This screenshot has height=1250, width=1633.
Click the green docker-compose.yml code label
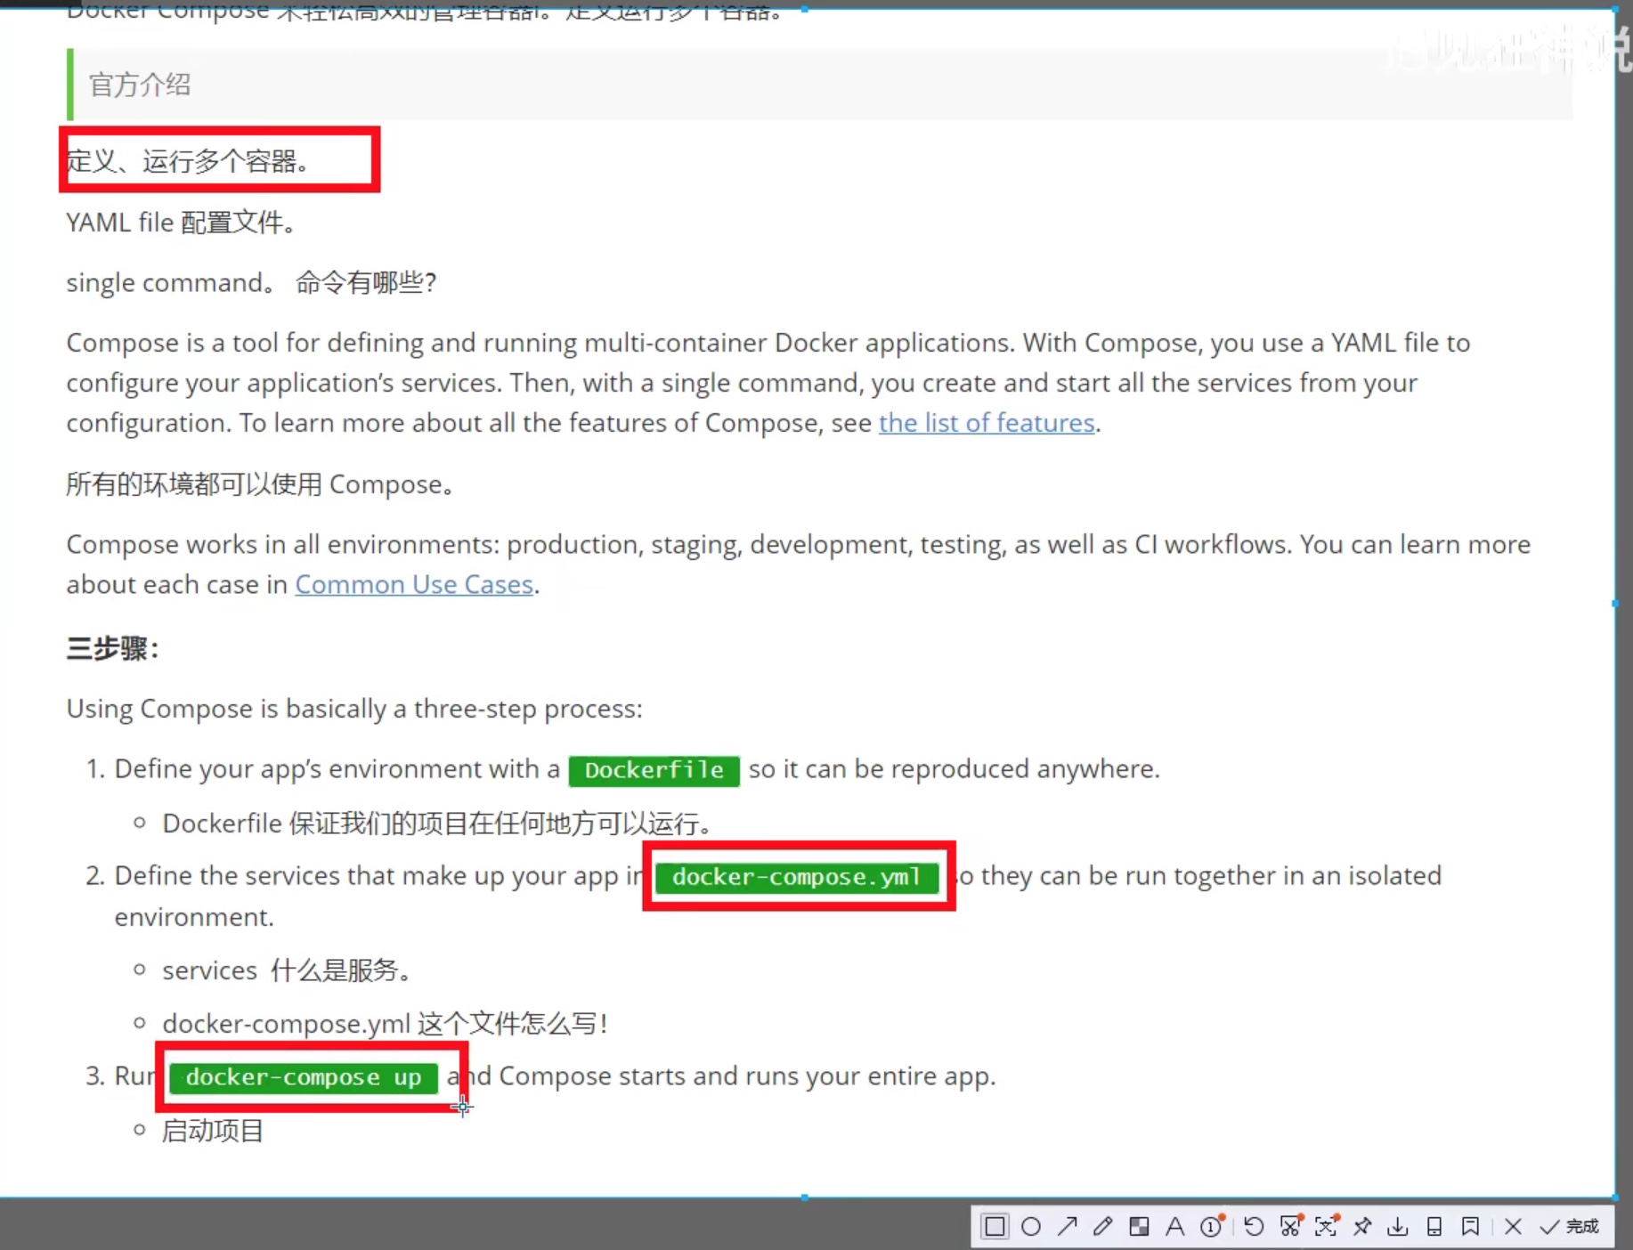tap(796, 877)
